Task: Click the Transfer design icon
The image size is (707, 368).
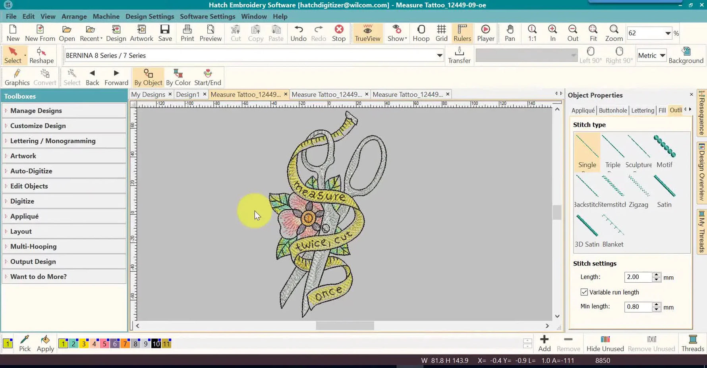Action: [459, 55]
